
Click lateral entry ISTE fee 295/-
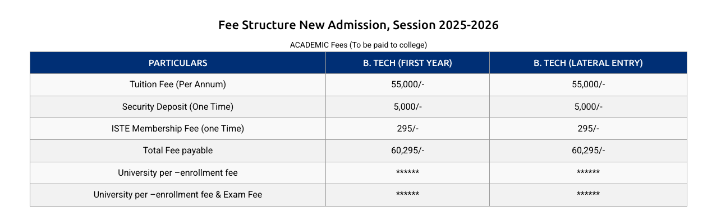(588, 129)
